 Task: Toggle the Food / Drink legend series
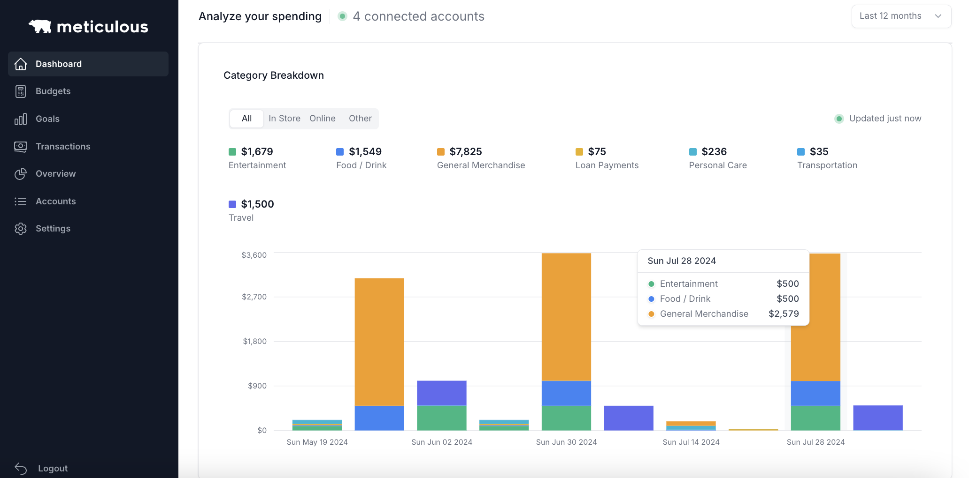361,158
